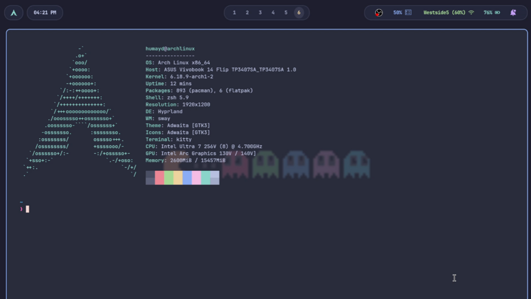Open the Arch launcher icon in the bar
The height and width of the screenshot is (299, 531).
click(14, 13)
